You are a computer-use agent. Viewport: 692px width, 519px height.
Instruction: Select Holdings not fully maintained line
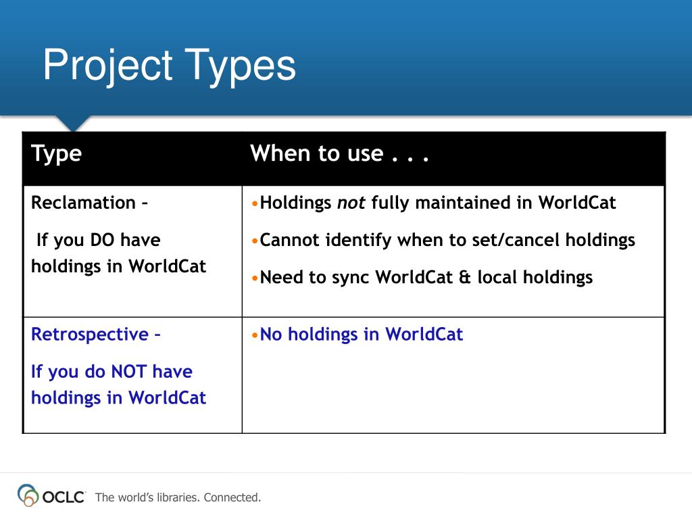point(437,203)
